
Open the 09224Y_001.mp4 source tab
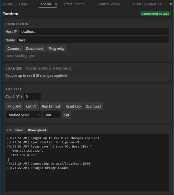tap(14, 4)
